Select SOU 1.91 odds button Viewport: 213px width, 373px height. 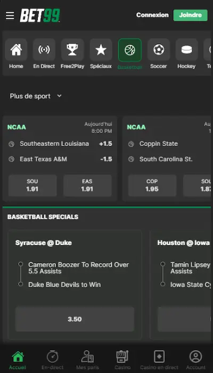point(32,185)
